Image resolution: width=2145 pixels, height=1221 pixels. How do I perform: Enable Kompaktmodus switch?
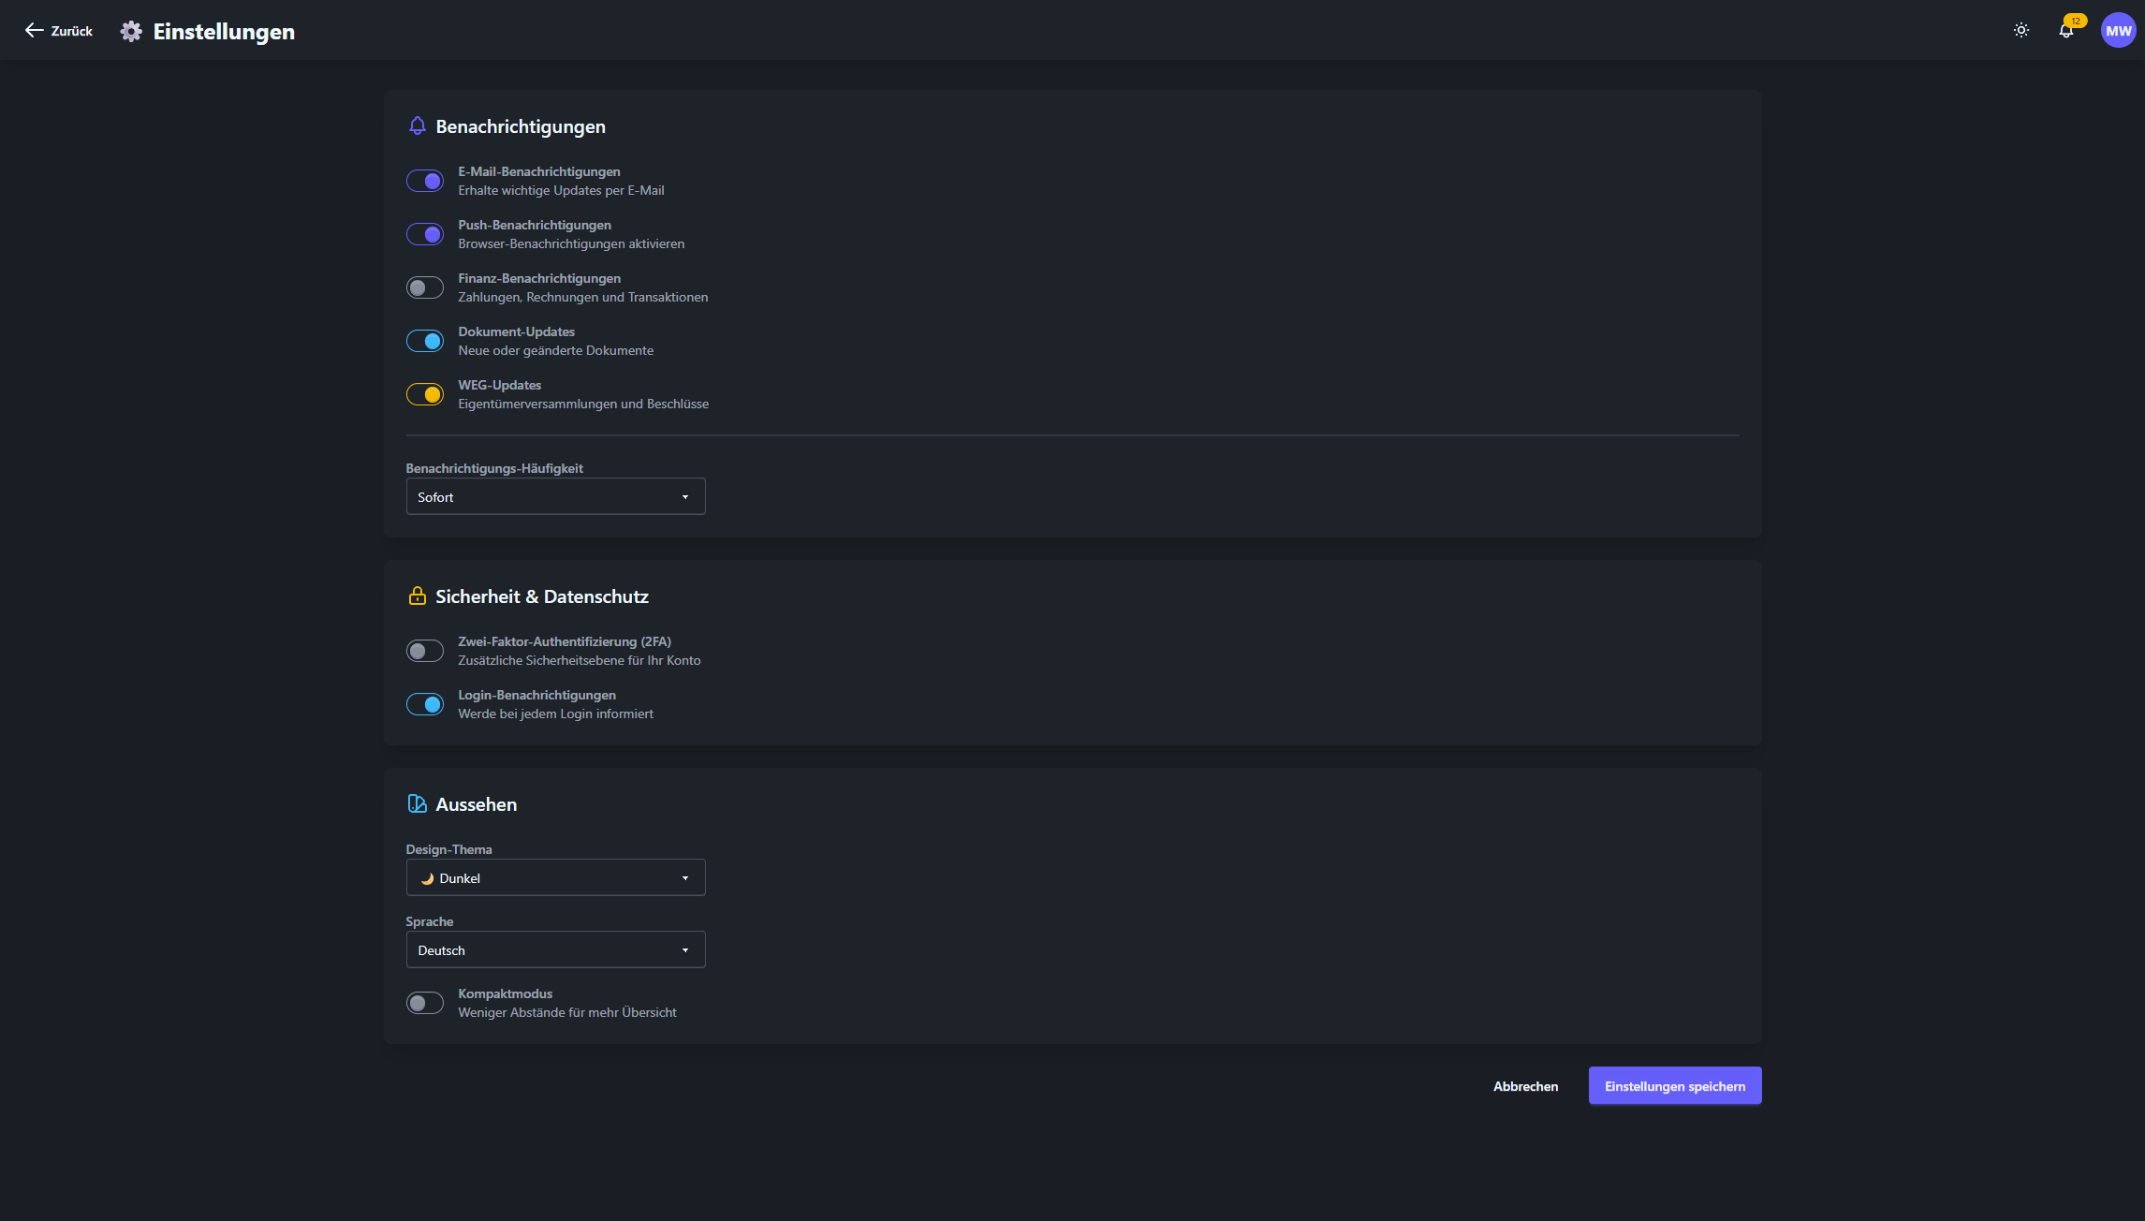(425, 1003)
